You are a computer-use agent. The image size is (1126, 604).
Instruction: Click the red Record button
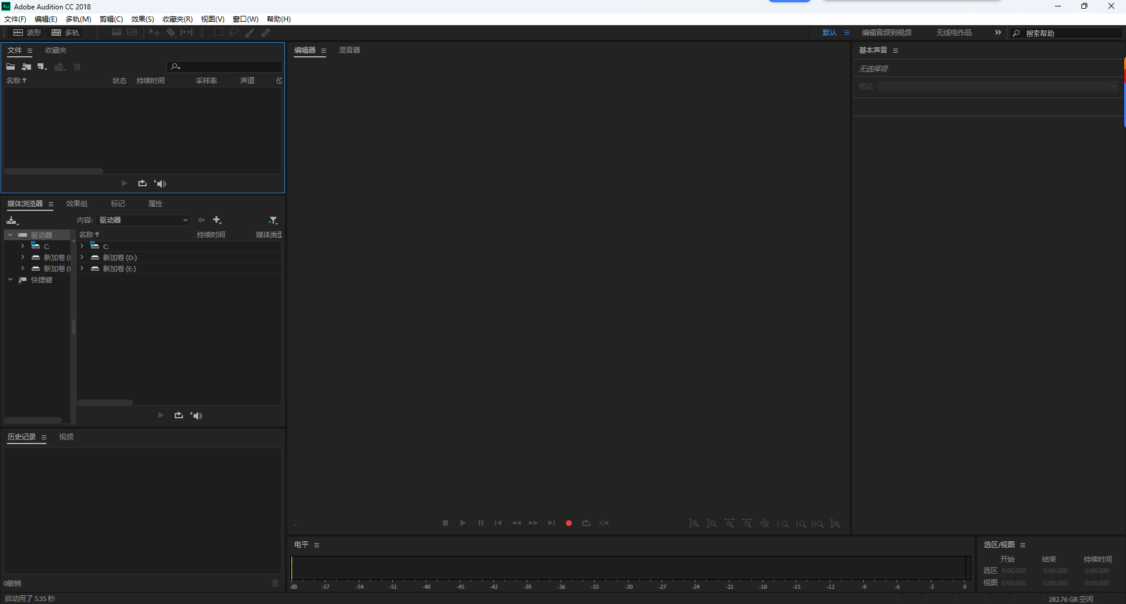point(568,523)
